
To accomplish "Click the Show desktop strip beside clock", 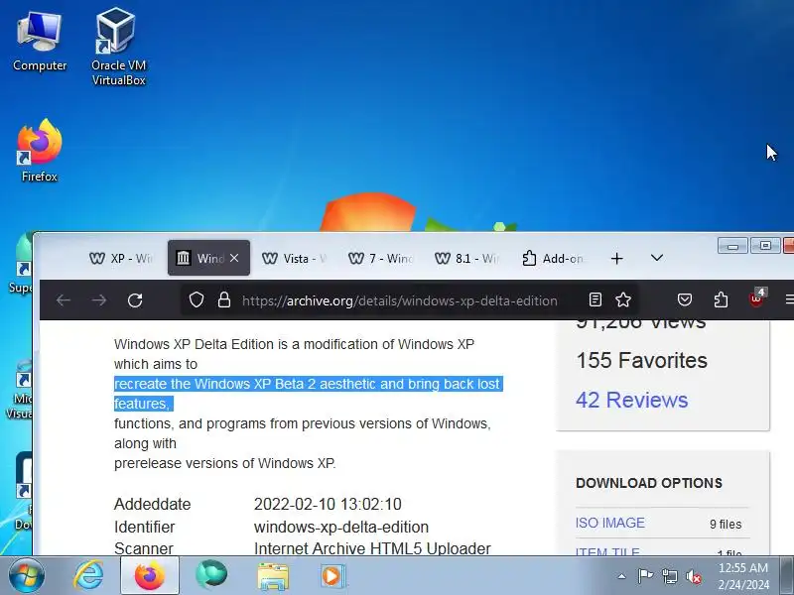I will (x=787, y=576).
